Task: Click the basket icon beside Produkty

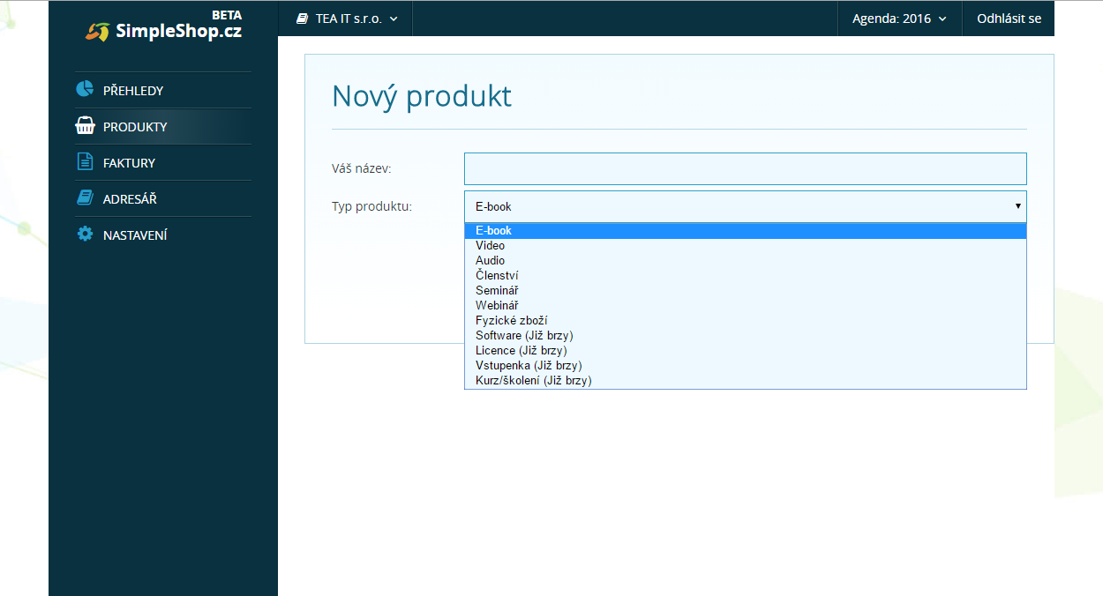Action: [x=85, y=125]
